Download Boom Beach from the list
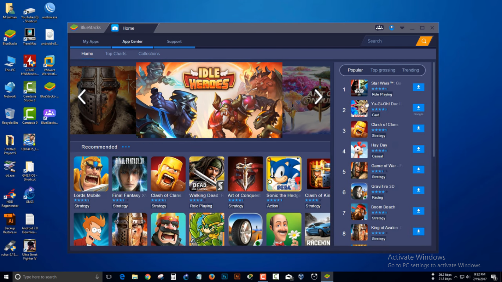This screenshot has height=282, width=502. 419,211
